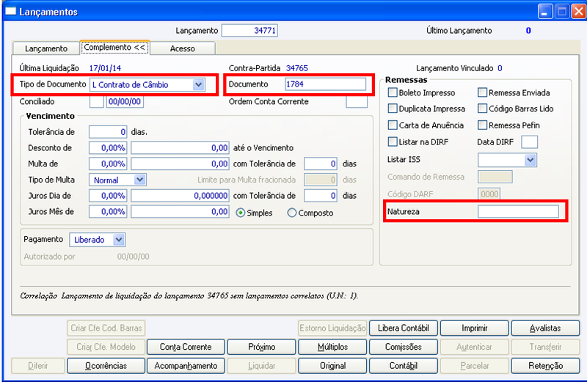This screenshot has width=587, height=382.
Task: Enable the Remessa Pefin checkbox
Action: click(x=483, y=125)
